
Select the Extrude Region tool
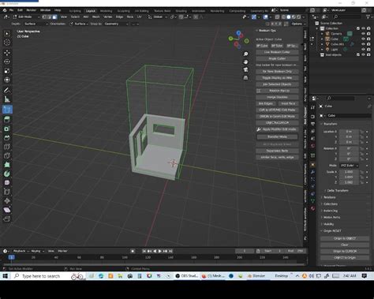click(x=7, y=119)
